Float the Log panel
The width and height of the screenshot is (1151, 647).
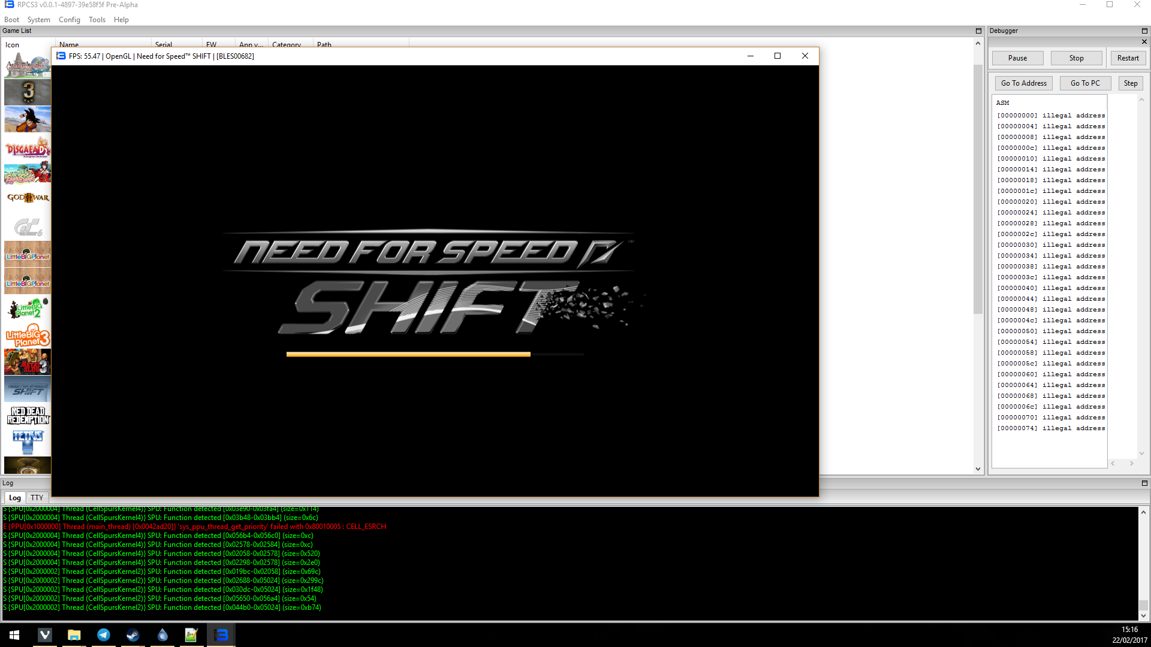pyautogui.click(x=1144, y=483)
